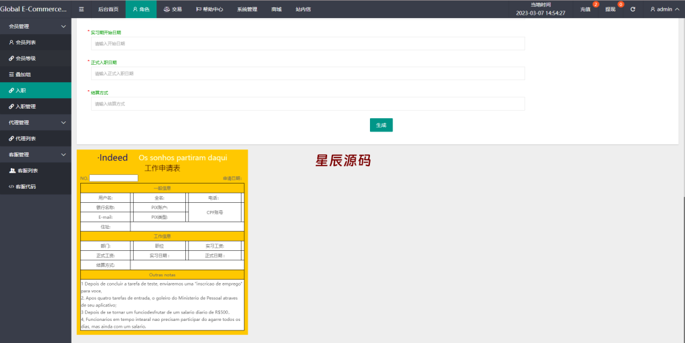Screen dimensions: 685x343
Task: Click the 部门: cell in the form
Action: coord(106,246)
